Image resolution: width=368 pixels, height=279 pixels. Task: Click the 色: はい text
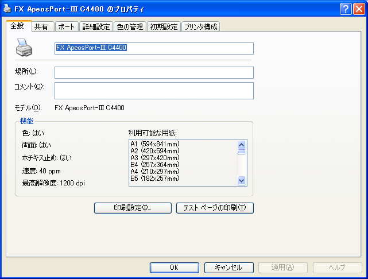[x=33, y=133]
